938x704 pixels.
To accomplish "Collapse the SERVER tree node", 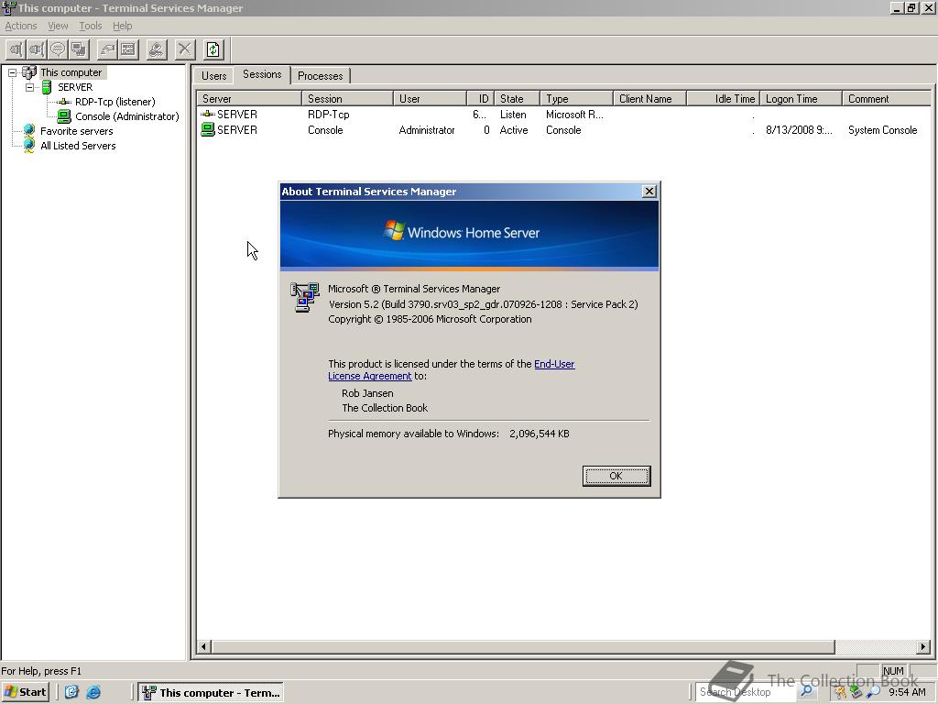I will click(x=29, y=87).
